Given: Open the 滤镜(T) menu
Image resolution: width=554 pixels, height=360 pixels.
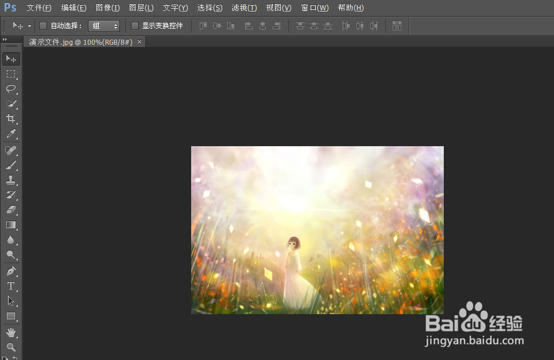Looking at the screenshot, I should coord(244,7).
